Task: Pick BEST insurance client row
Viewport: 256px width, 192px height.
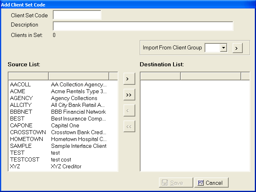Action: pyautogui.click(x=17, y=119)
